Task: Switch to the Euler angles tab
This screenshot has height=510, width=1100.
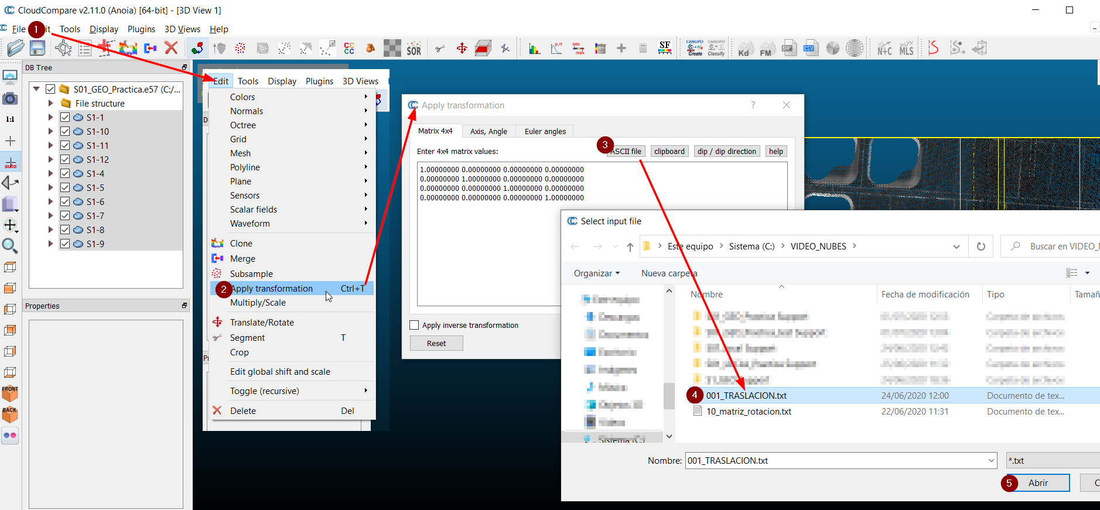Action: click(x=545, y=131)
